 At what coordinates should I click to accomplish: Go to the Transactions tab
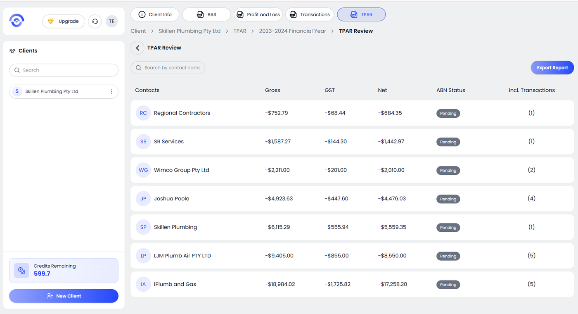(310, 14)
